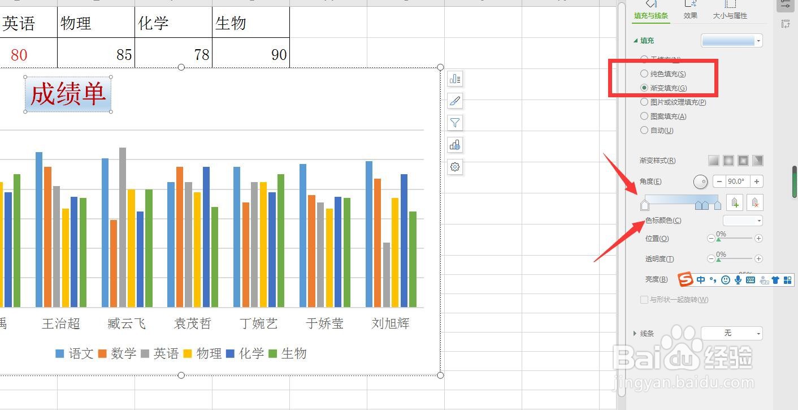Viewport: 798px width, 410px height.
Task: Open the Sogou soft keyboard icon
Action: pos(751,280)
